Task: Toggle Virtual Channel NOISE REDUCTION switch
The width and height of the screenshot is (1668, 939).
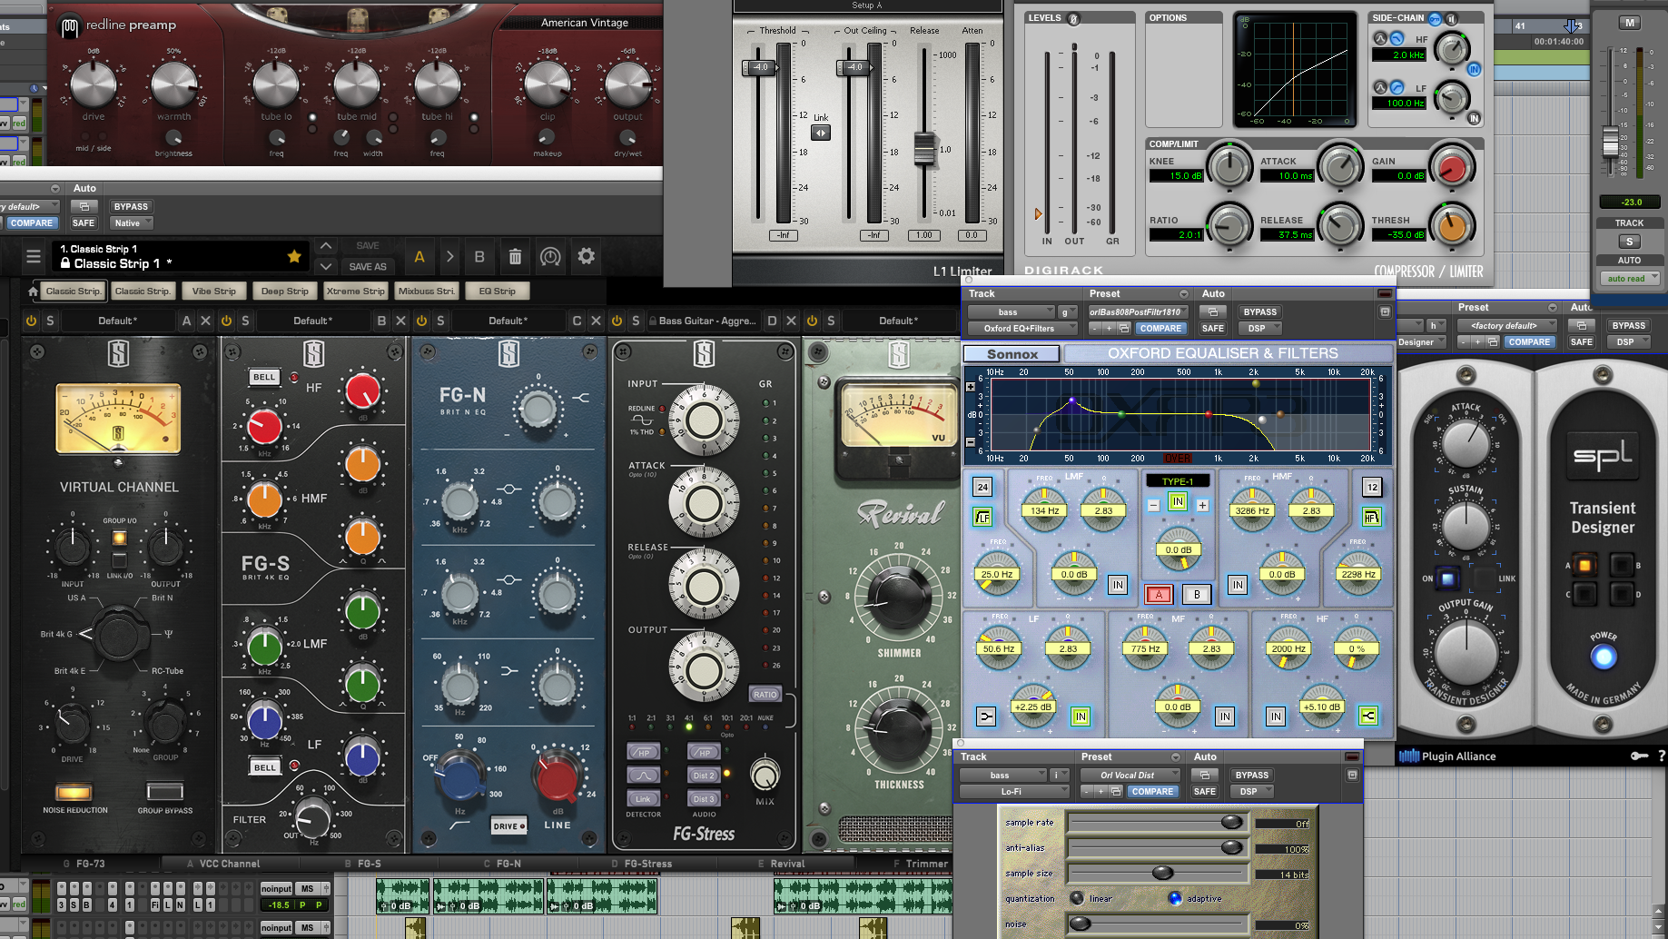Action: (x=74, y=791)
